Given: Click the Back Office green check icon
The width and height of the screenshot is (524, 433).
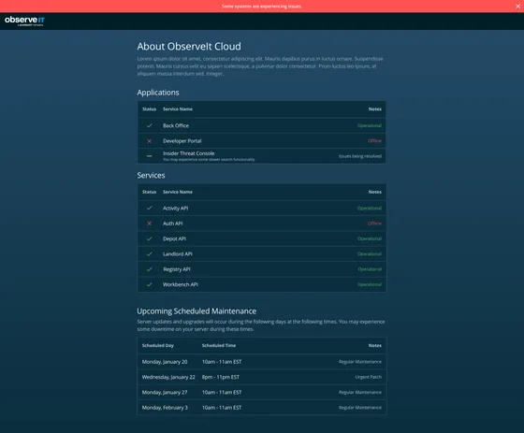Looking at the screenshot, I should click(150, 125).
